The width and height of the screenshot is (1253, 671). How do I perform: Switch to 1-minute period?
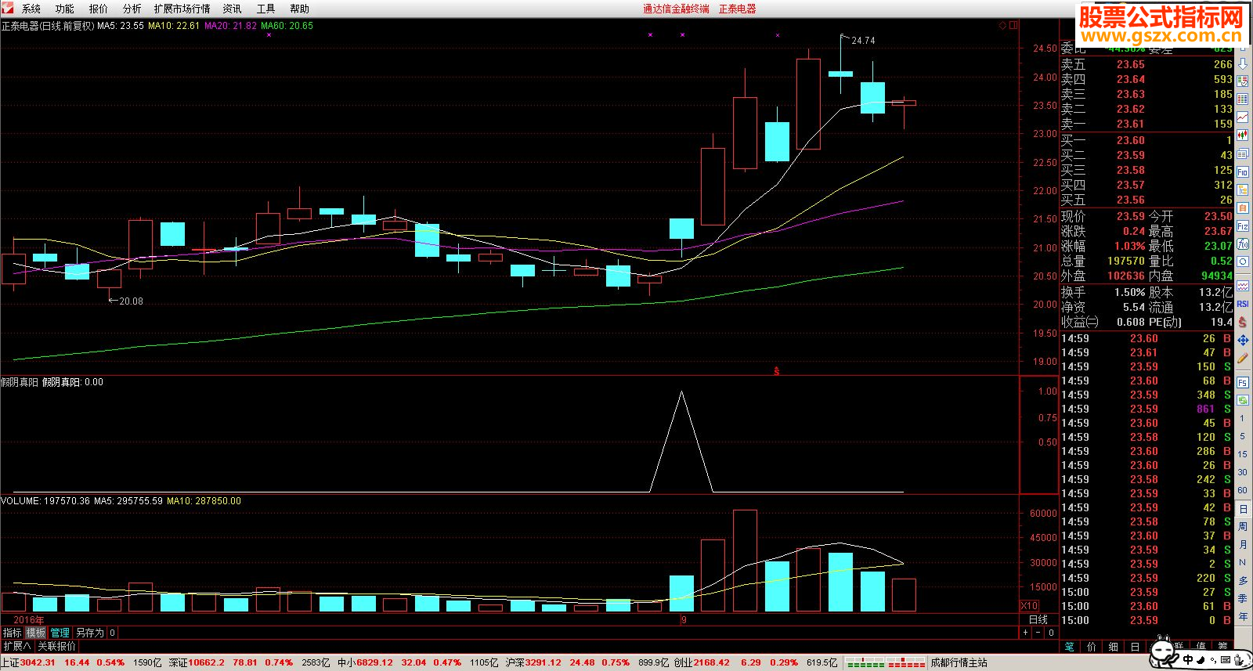click(x=1243, y=418)
